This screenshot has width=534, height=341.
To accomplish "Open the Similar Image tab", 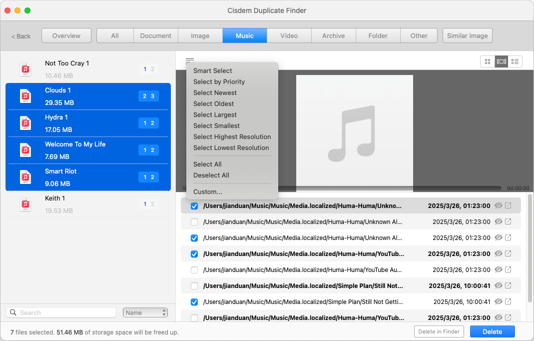I will (467, 35).
